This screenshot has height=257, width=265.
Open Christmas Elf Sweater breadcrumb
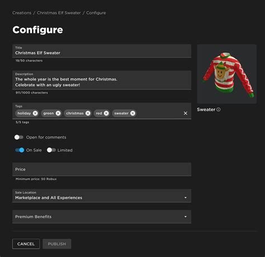[x=59, y=13]
